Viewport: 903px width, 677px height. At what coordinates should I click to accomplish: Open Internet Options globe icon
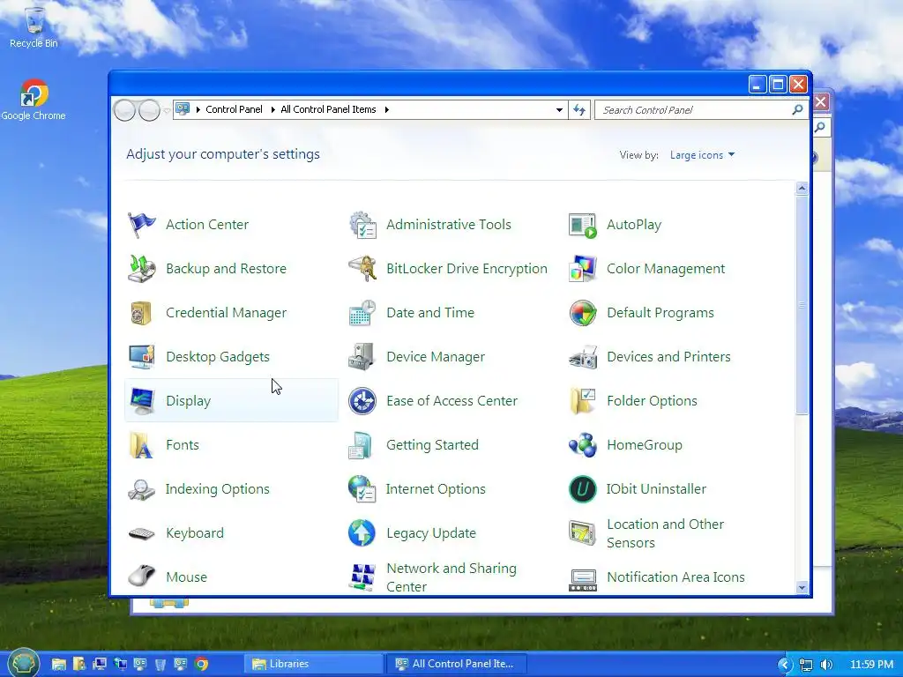[362, 489]
